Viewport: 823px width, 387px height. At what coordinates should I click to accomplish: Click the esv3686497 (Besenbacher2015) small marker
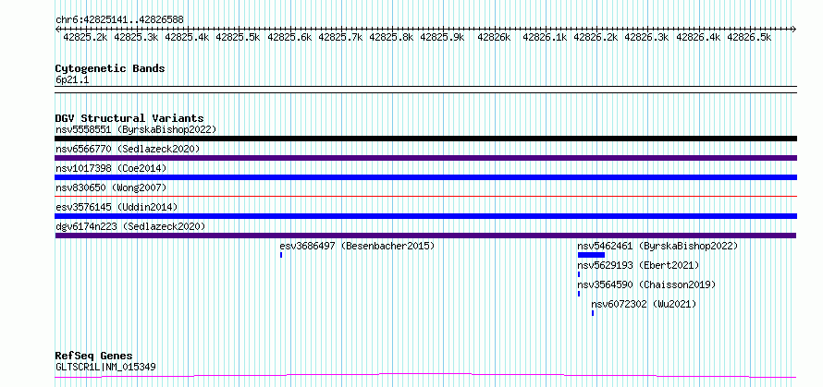[281, 255]
